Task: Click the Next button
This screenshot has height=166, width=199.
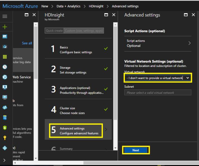Action: click(136, 150)
